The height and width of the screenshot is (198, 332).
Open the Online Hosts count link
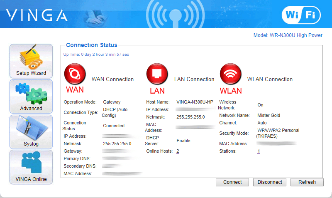tap(178, 151)
